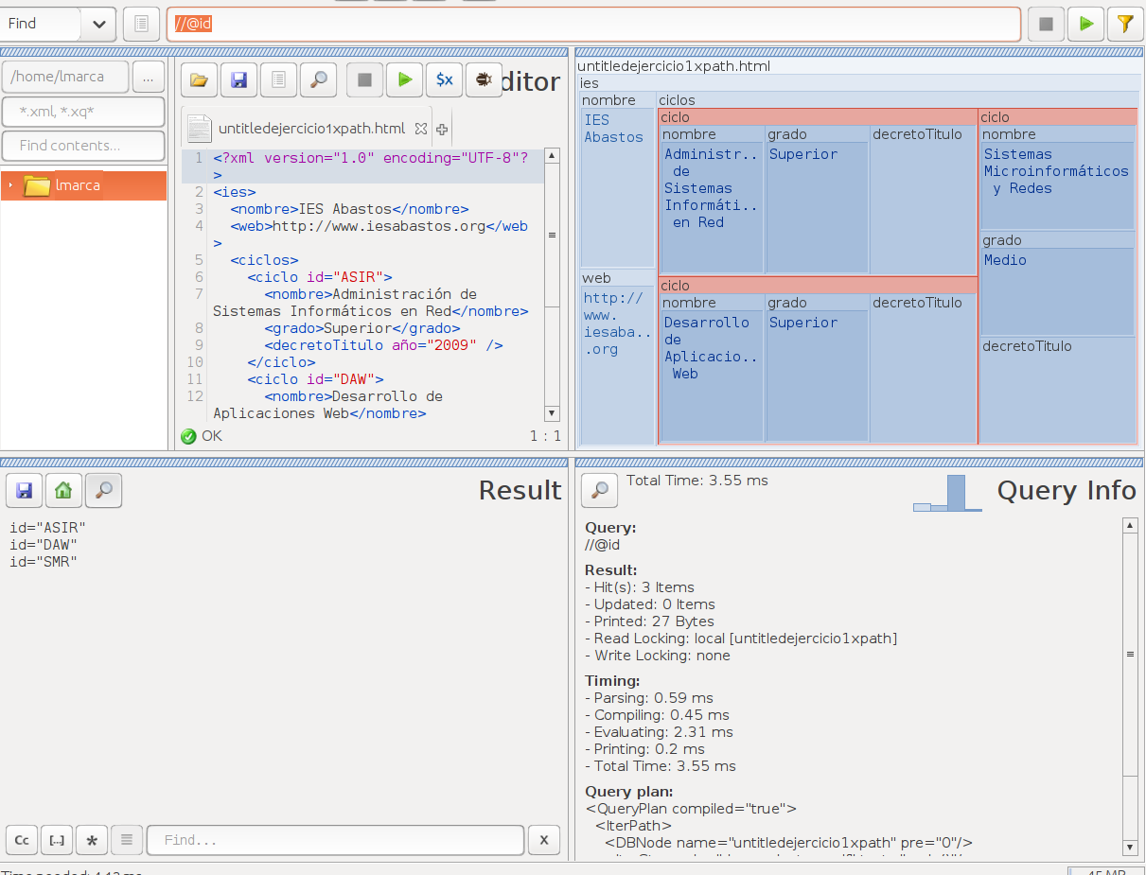Close the result search bar with the X button
This screenshot has width=1146, height=875.
pos(543,840)
